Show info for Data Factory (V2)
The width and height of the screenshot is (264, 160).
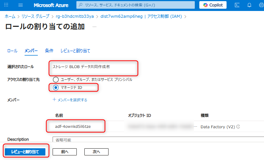(238, 127)
